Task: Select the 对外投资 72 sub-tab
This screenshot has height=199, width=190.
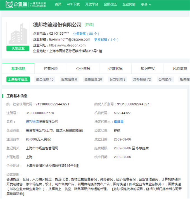Action: [x=142, y=79]
